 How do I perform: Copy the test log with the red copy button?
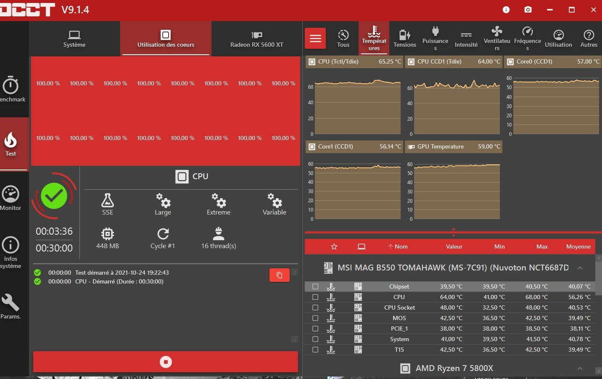280,275
